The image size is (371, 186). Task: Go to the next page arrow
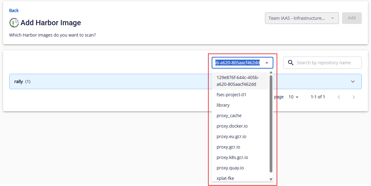(x=354, y=97)
